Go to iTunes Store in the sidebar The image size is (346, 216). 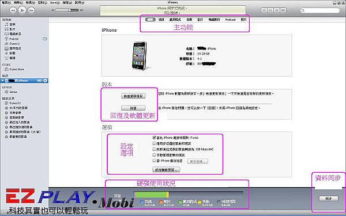coord(14,69)
